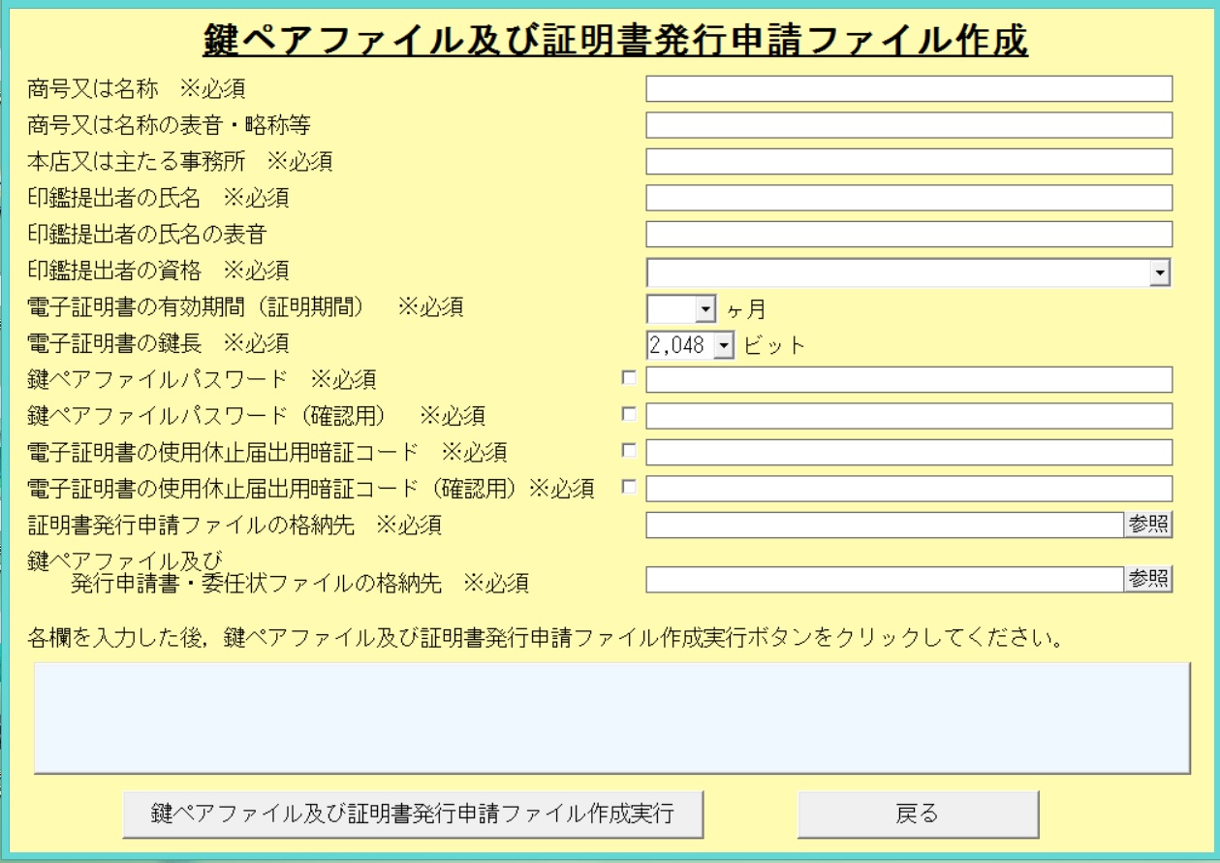
Task: Open the 印鑑提出者の資格 dropdown
Action: [909, 272]
